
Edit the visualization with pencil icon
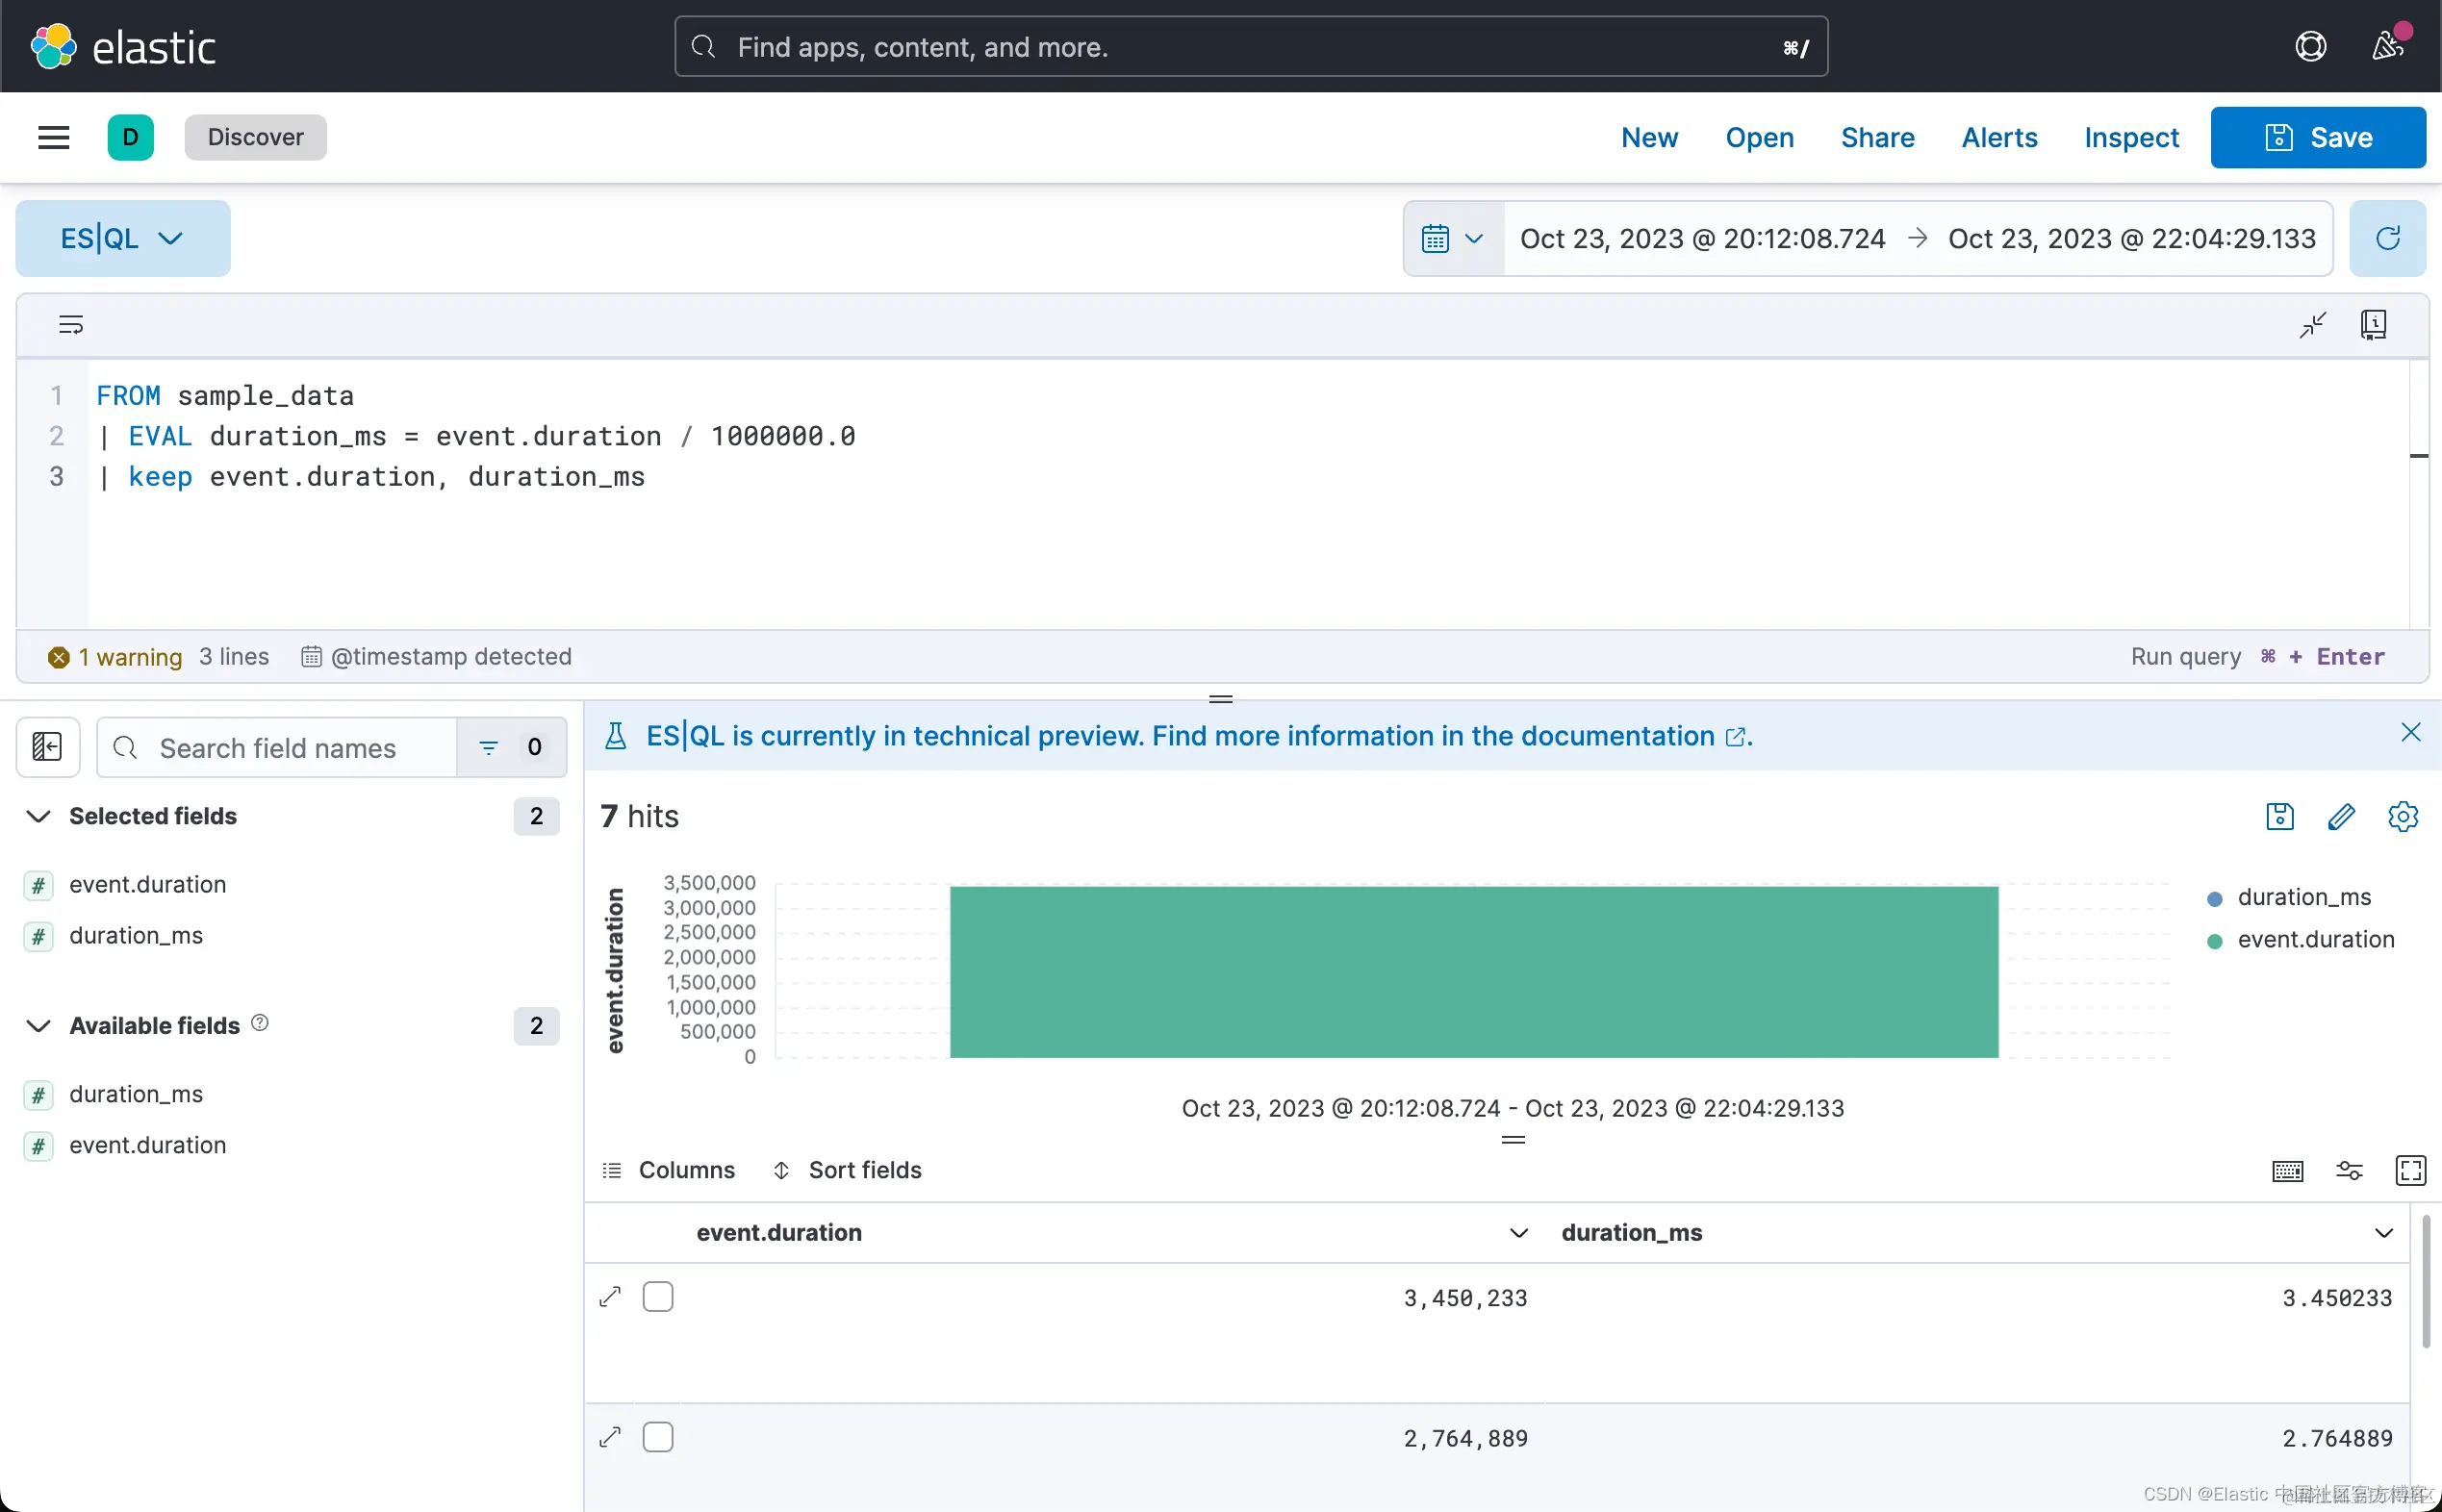tap(2341, 816)
